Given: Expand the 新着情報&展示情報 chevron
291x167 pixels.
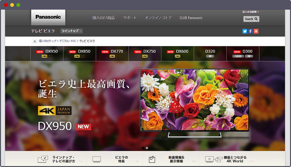Looking at the screenshot, I should coord(193,161).
